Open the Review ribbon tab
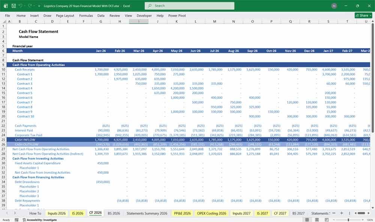 (114, 15)
